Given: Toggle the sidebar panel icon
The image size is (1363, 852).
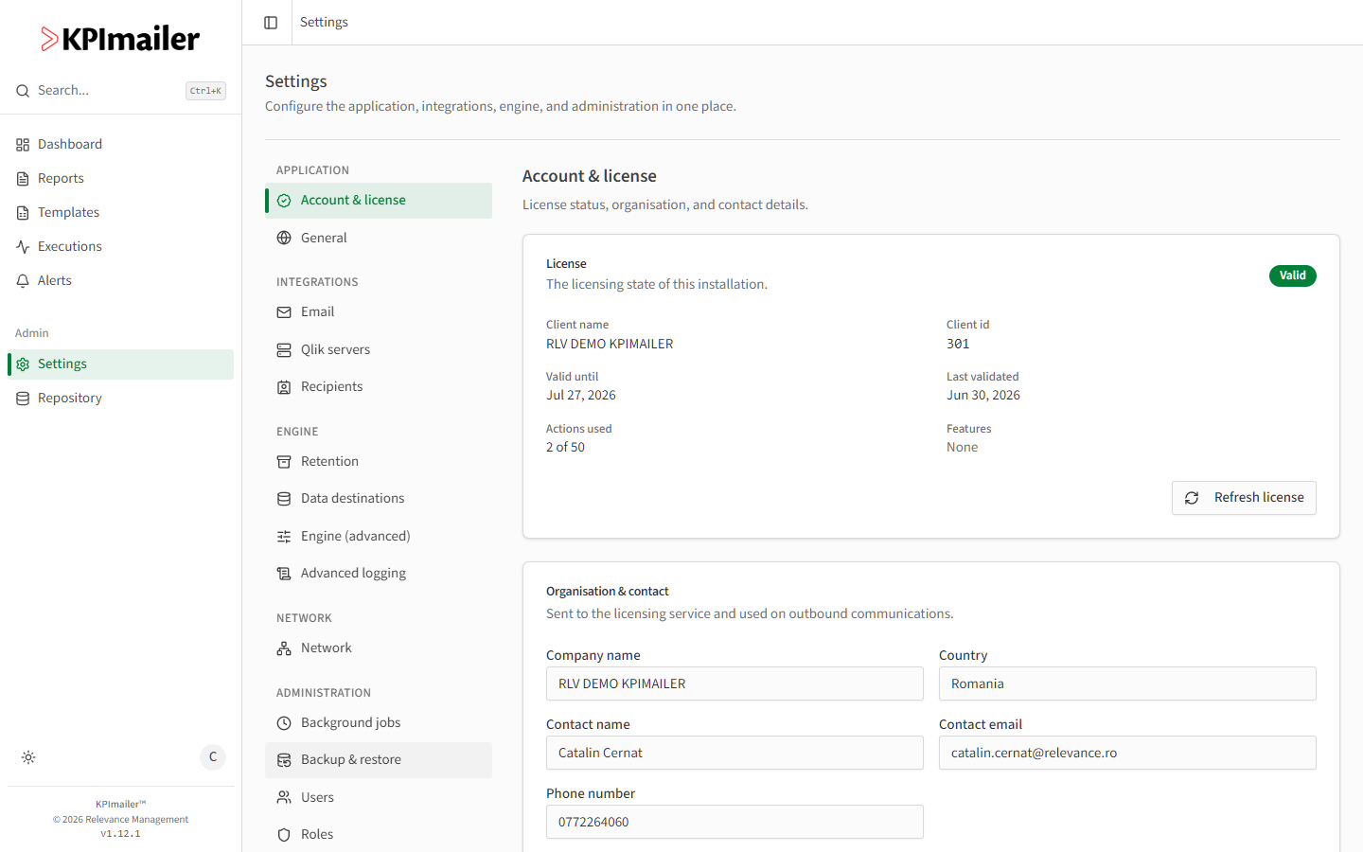Looking at the screenshot, I should click(271, 23).
